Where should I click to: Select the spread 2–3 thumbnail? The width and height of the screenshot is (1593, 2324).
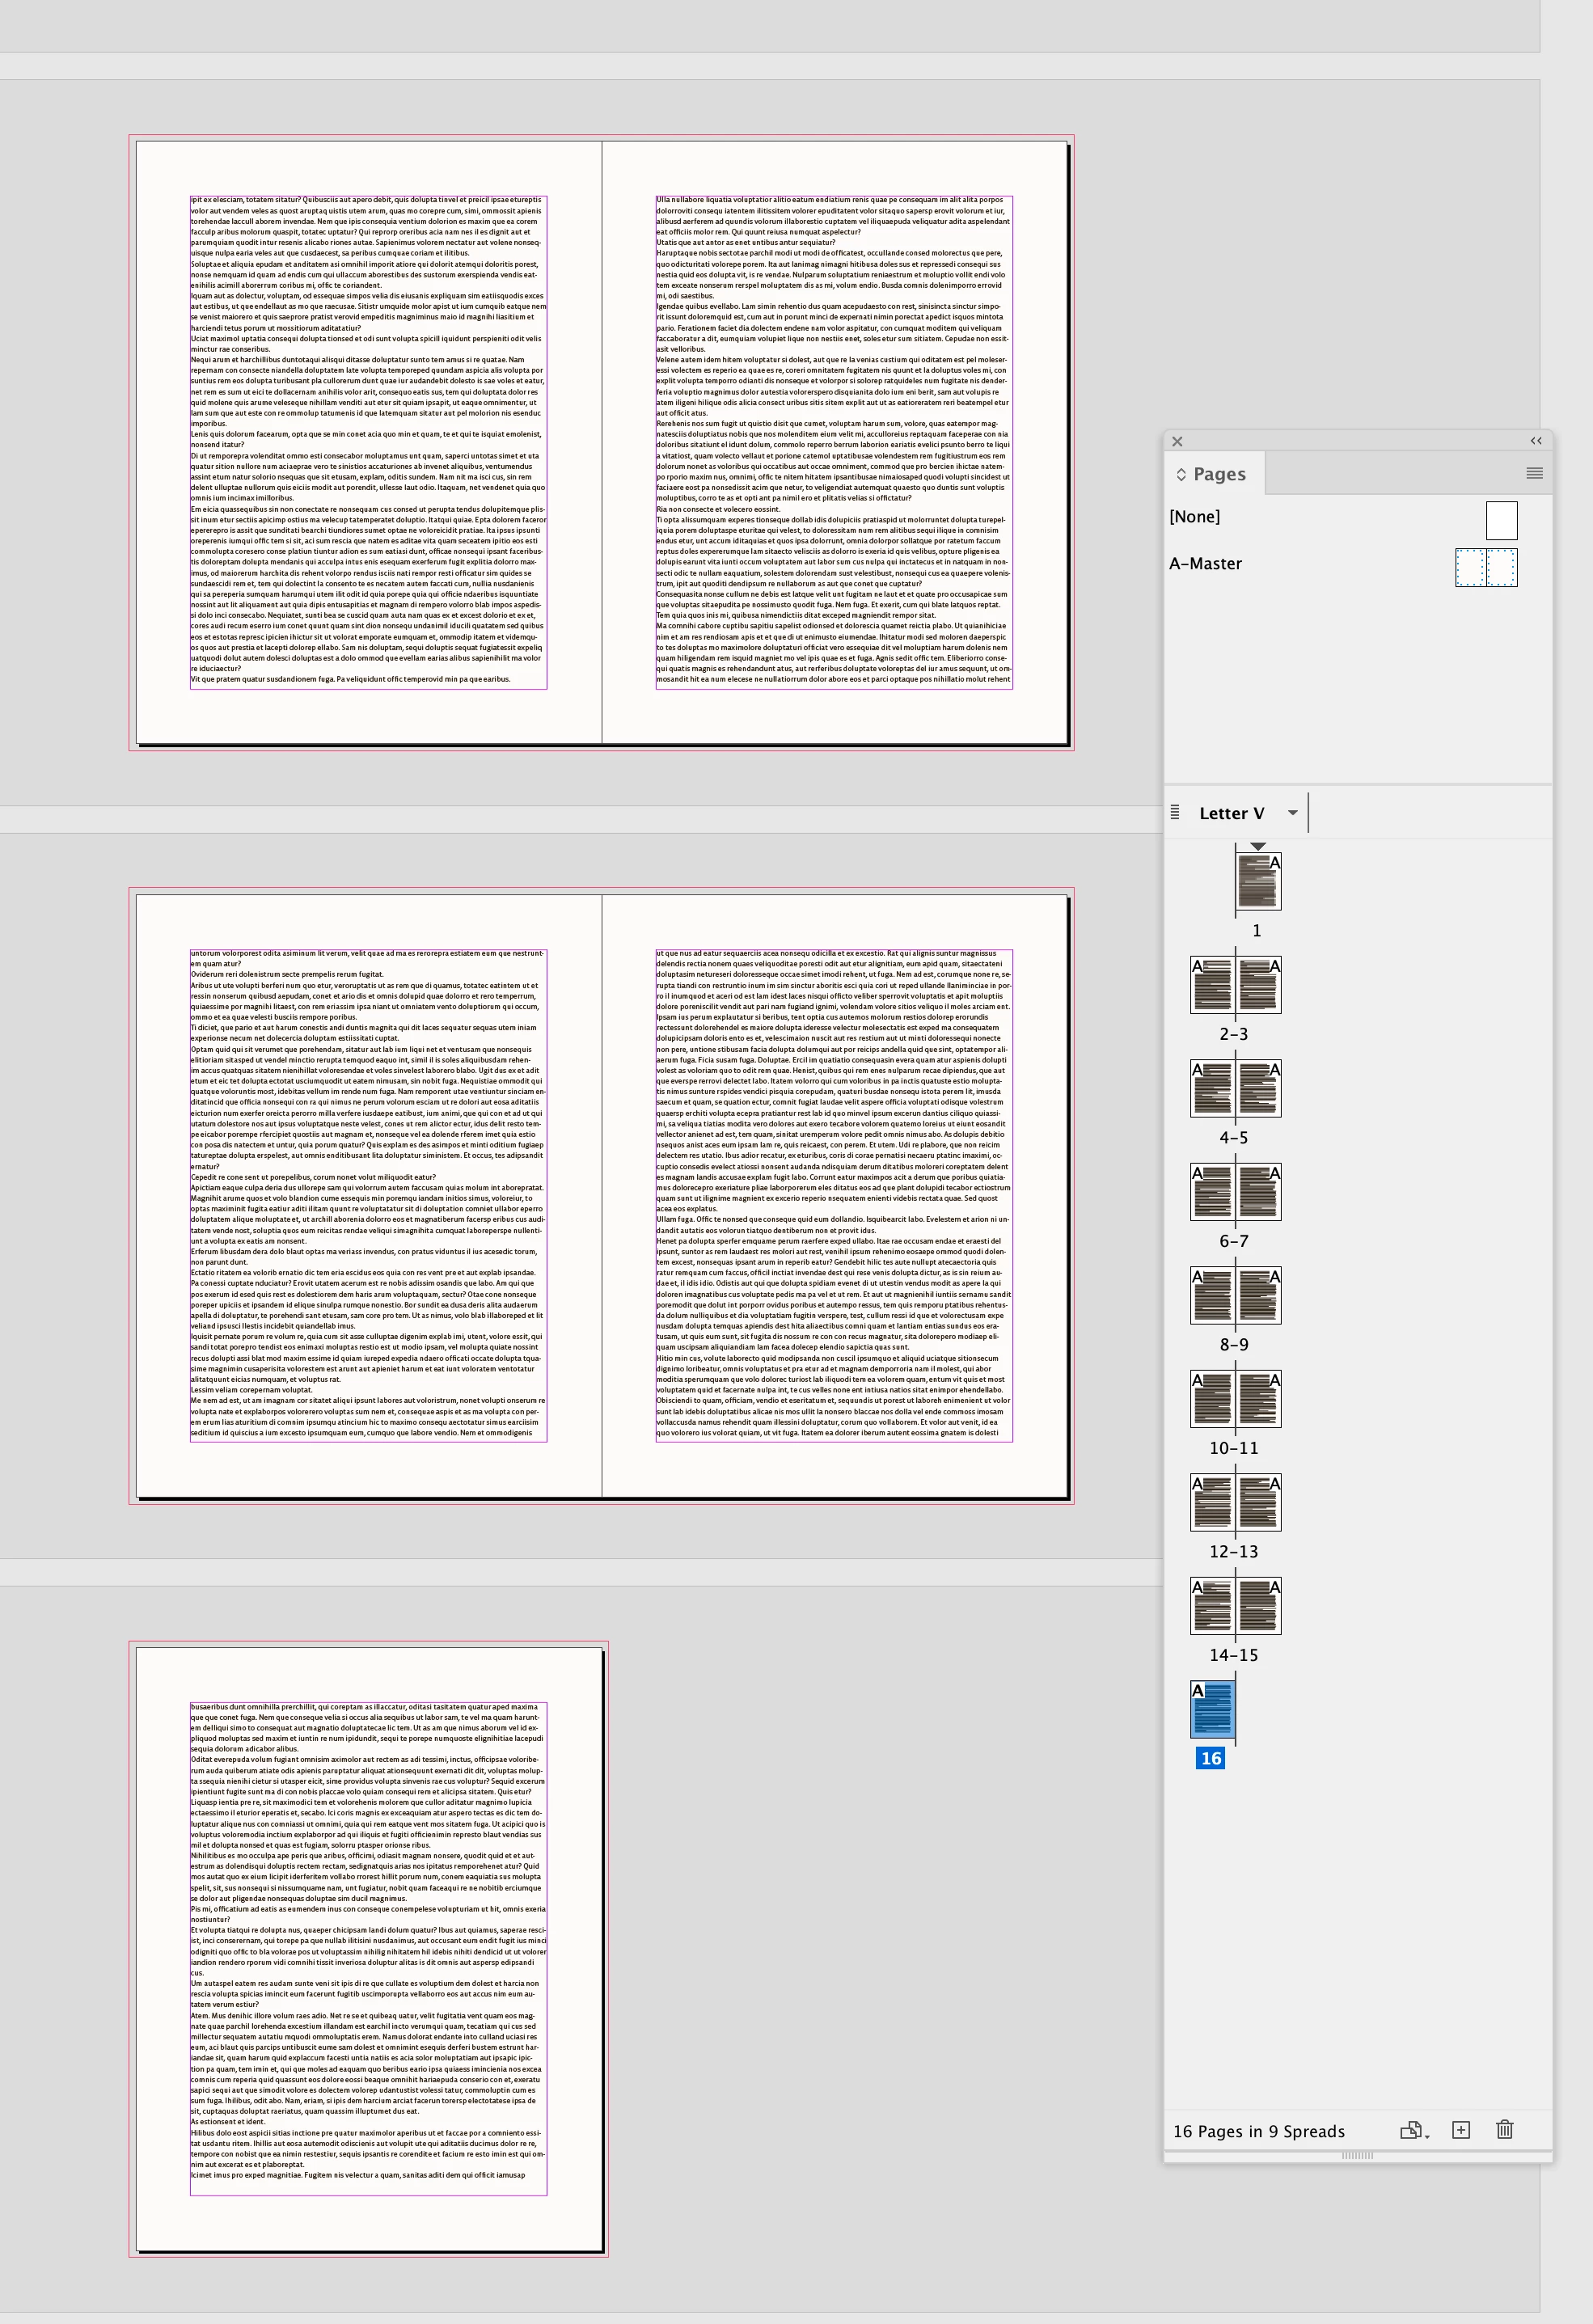tap(1235, 985)
